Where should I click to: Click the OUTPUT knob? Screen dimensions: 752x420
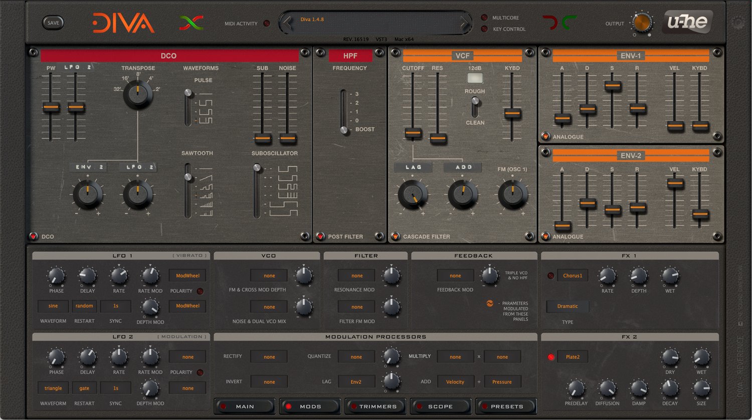[x=642, y=23]
